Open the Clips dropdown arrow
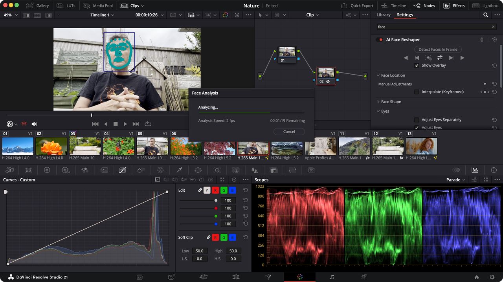Viewport: 503px width, 282px height. click(142, 6)
